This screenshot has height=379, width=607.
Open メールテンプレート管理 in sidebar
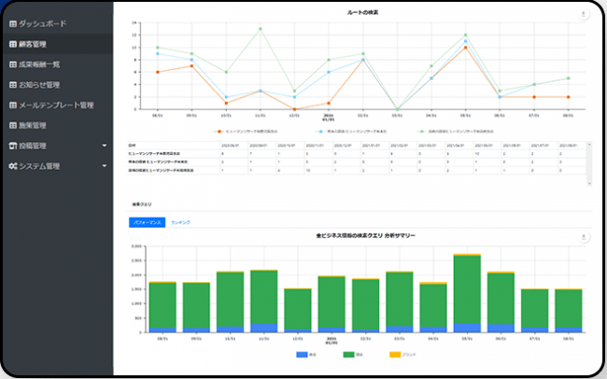(57, 105)
